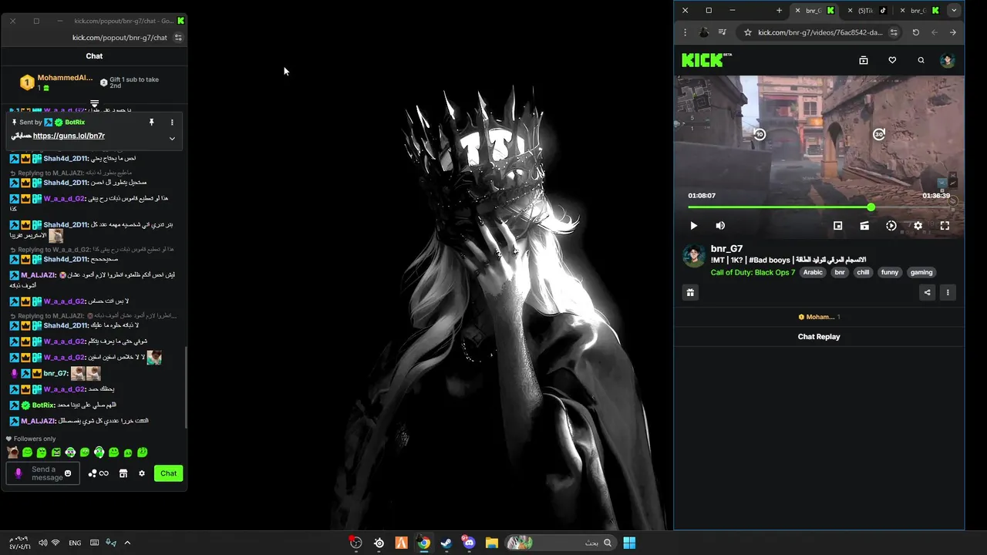The height and width of the screenshot is (555, 987).
Task: Toggle the pin icon on pinned message
Action: (x=151, y=123)
